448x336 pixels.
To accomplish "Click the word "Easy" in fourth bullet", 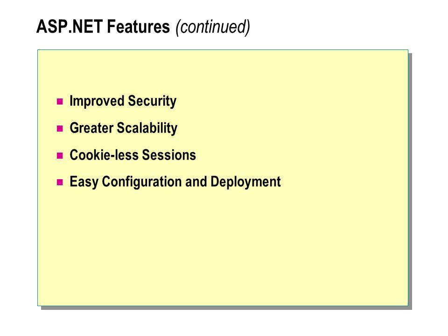I will click(x=84, y=182).
